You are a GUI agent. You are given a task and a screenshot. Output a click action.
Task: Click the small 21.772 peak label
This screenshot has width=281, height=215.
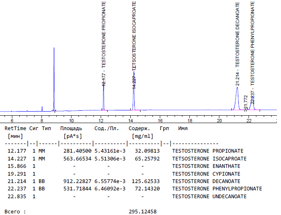tap(246, 103)
